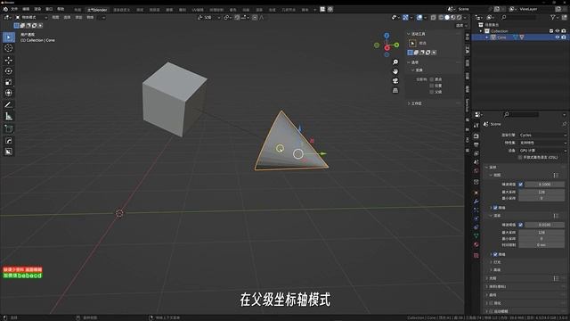Image resolution: width=570 pixels, height=321 pixels.
Task: Toggle the Open Shading Language (OSL) checkbox
Action: (x=520, y=157)
